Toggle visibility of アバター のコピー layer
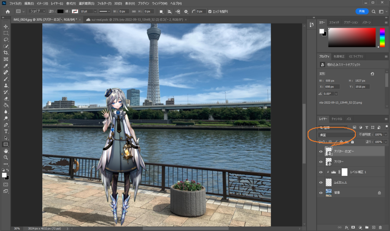This screenshot has height=231, width=390. [x=321, y=152]
